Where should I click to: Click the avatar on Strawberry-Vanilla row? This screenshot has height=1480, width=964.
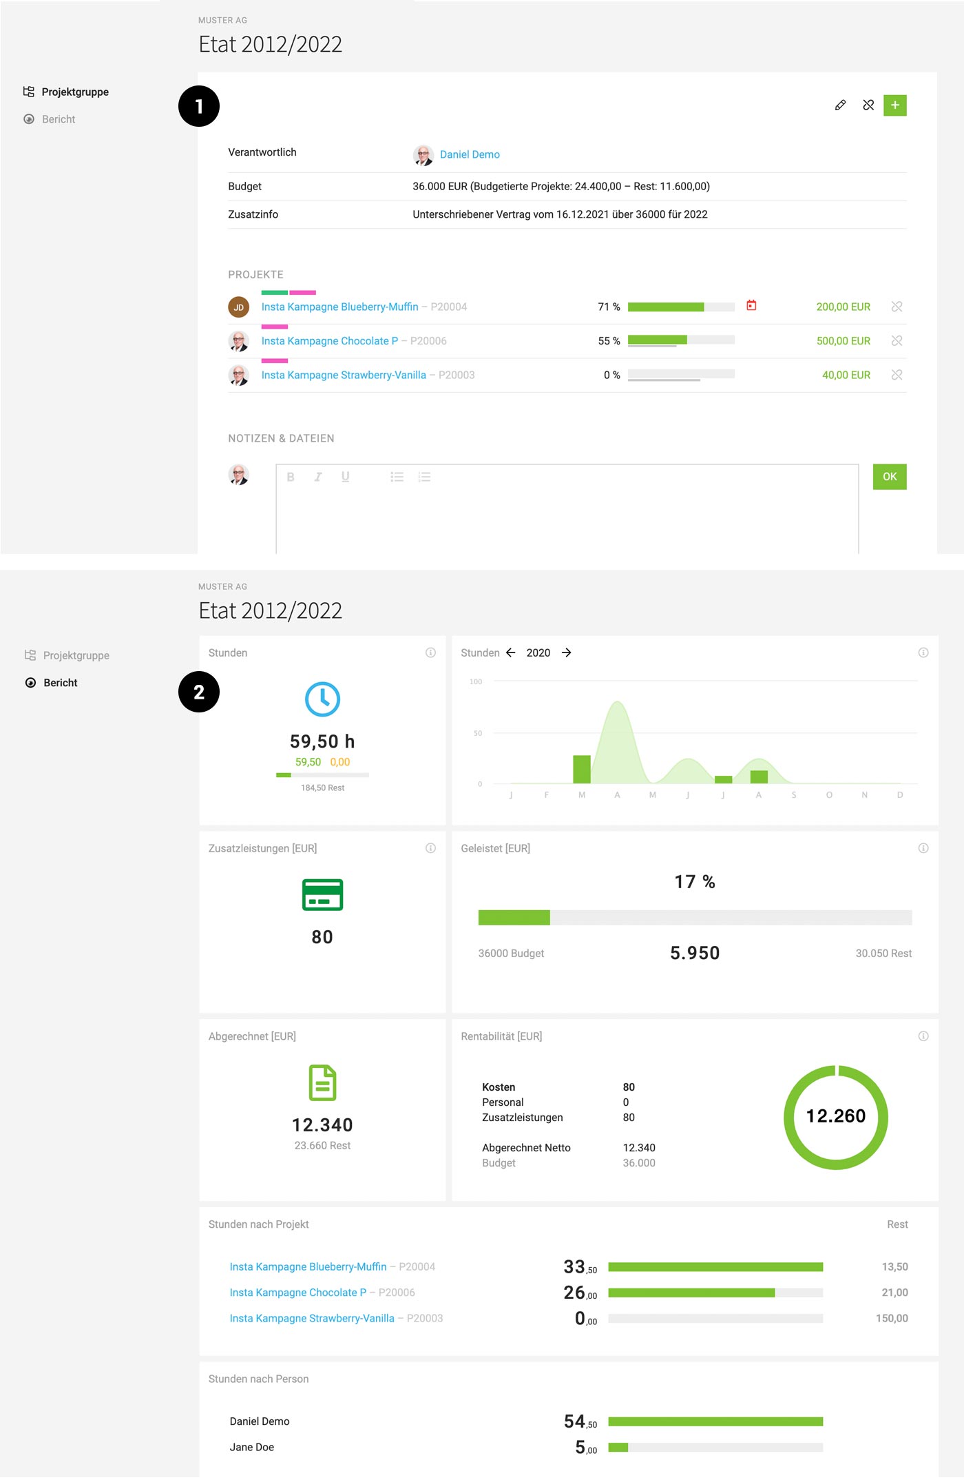(238, 375)
